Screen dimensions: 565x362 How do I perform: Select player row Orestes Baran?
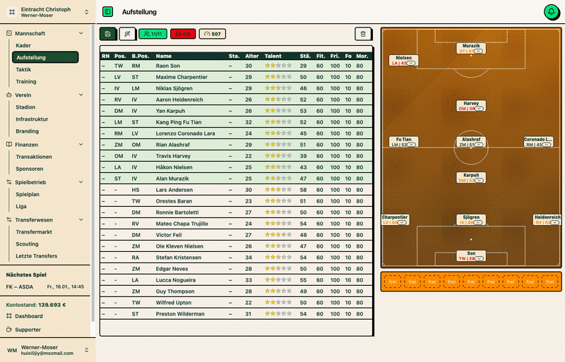coord(236,201)
